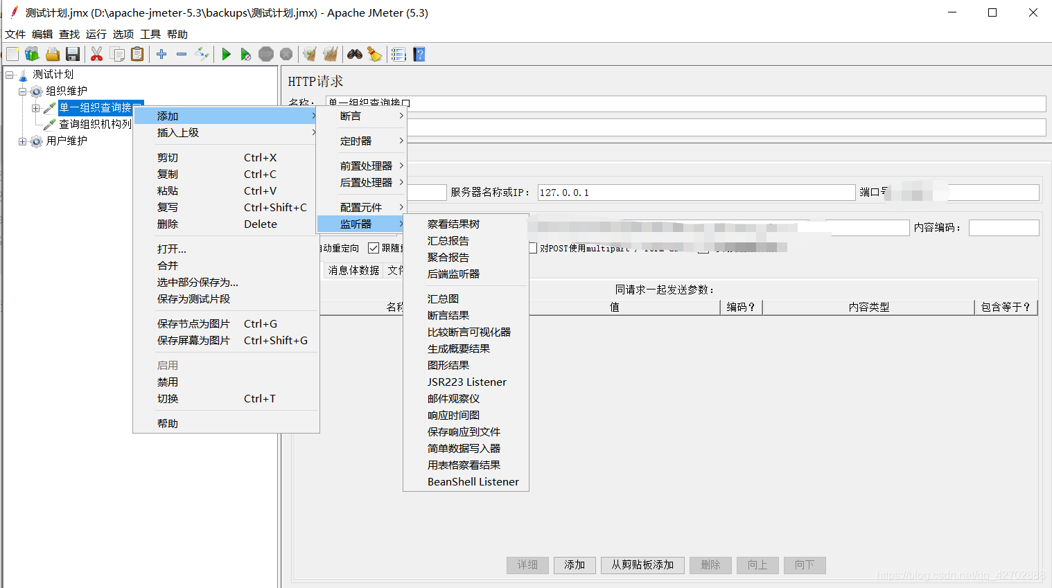Click the Help blue book icon
Screen dimensions: 1052x588
pos(419,54)
